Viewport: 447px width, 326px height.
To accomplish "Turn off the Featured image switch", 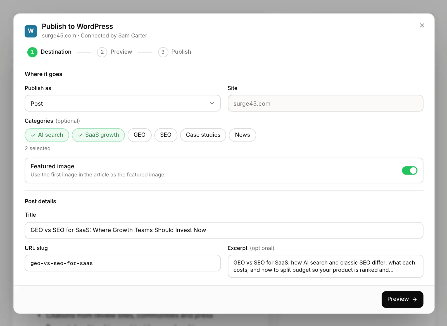I will [410, 171].
